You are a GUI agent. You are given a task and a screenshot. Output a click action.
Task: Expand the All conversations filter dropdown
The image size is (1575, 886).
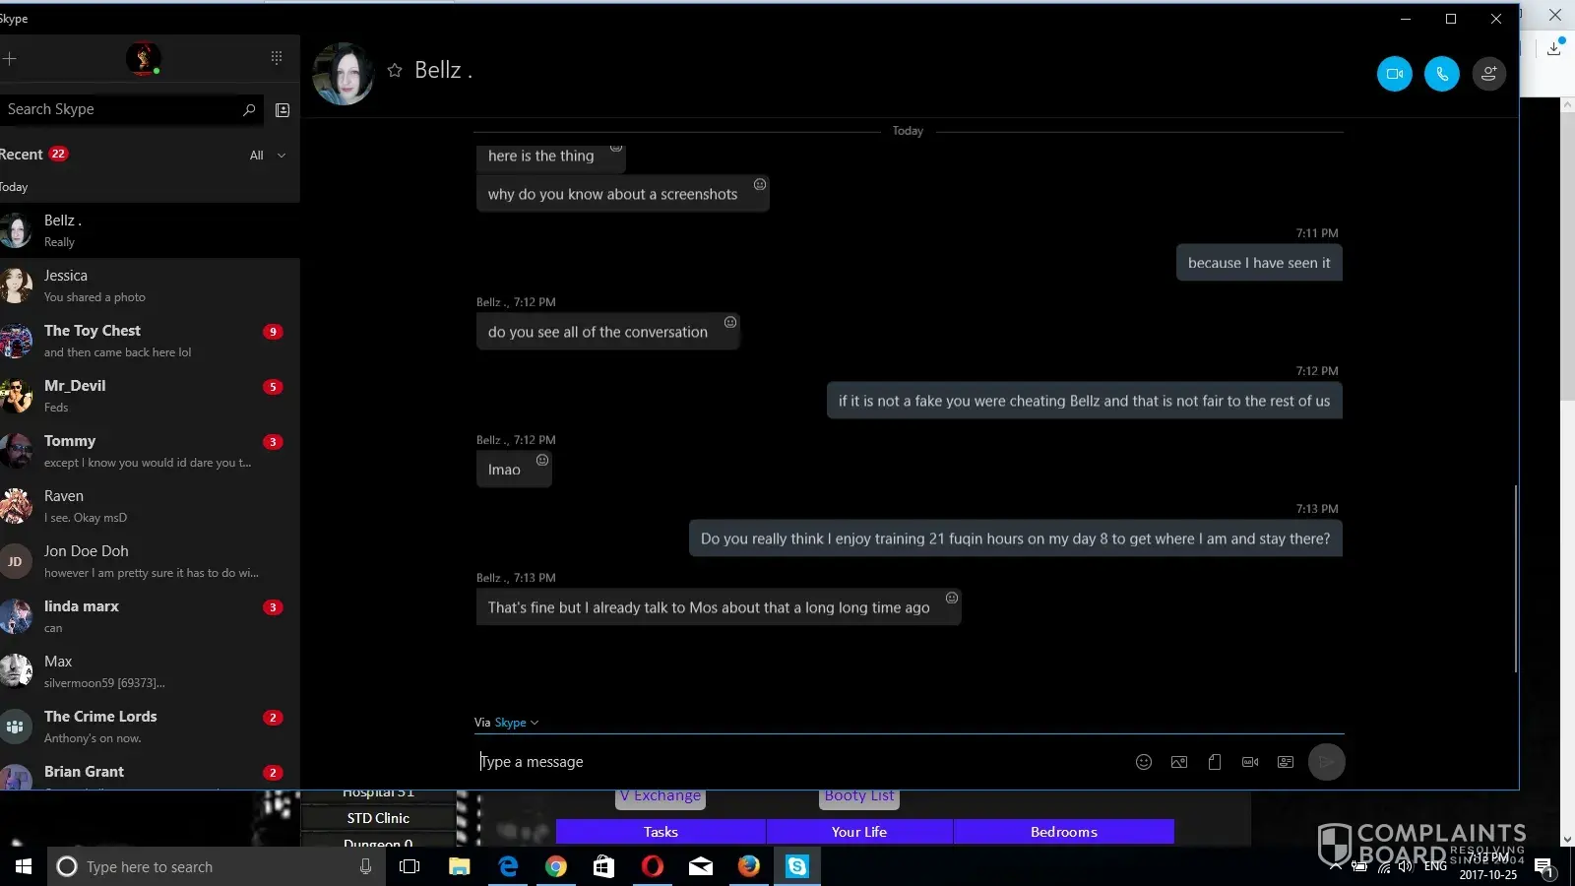[268, 156]
